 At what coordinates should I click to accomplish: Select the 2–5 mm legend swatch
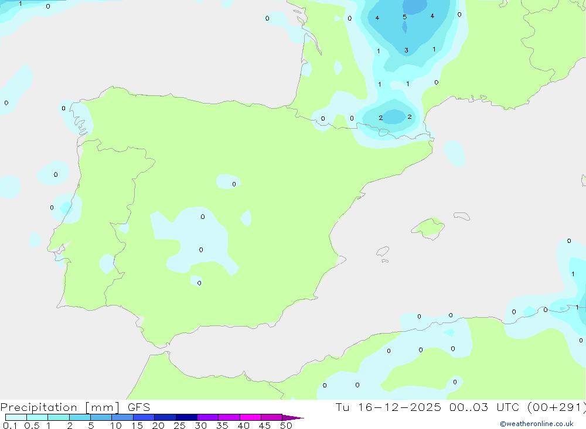(x=80, y=417)
